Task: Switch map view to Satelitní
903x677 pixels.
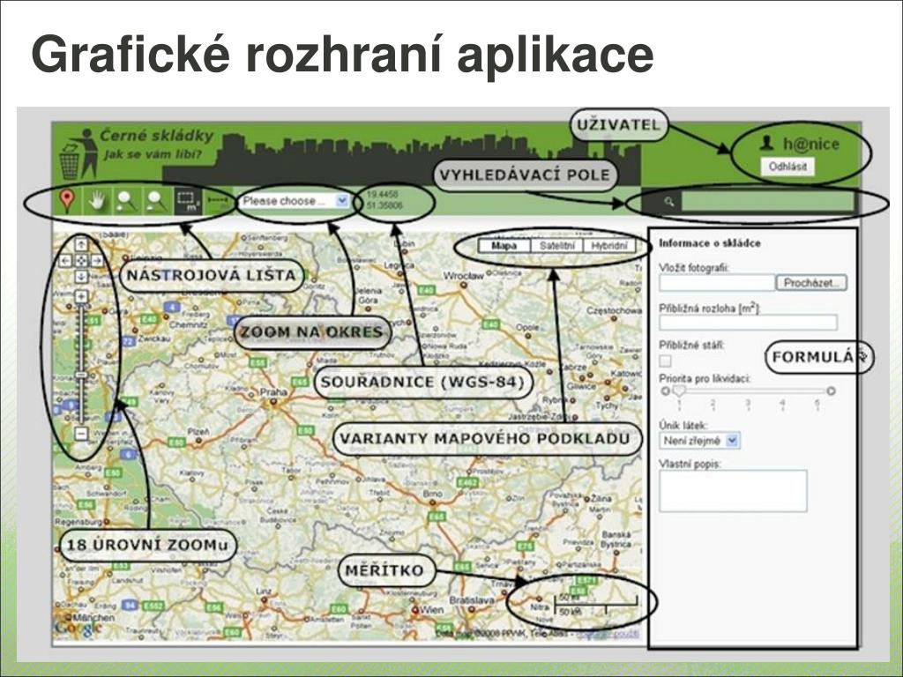Action: pyautogui.click(x=557, y=246)
